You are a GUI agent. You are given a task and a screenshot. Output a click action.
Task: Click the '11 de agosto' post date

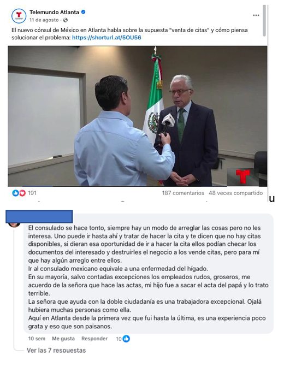[x=44, y=20]
